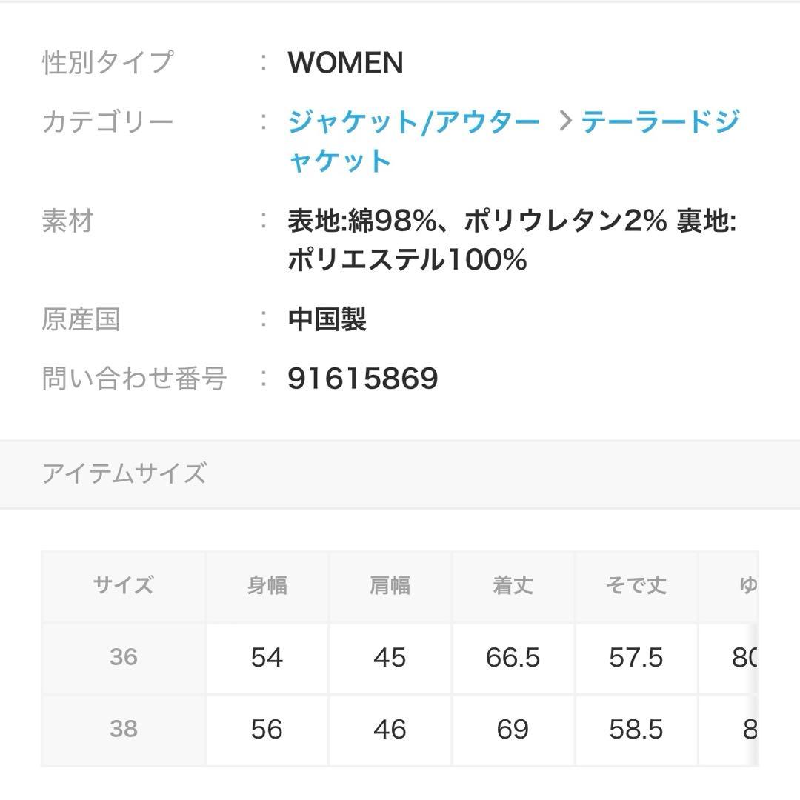Click the 原産国 field label

click(81, 320)
